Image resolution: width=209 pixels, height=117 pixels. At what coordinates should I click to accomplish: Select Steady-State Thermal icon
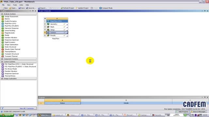3,49
